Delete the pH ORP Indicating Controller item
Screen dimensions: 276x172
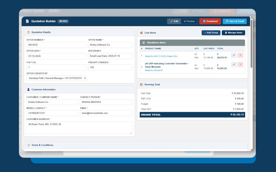[x=240, y=64]
